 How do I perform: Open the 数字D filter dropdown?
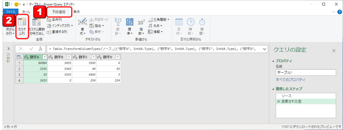tap(118, 57)
